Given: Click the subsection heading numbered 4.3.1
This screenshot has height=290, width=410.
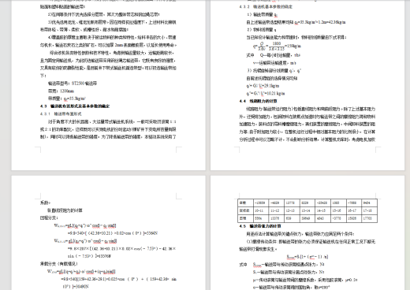Looking at the screenshot, I should click(61, 113).
